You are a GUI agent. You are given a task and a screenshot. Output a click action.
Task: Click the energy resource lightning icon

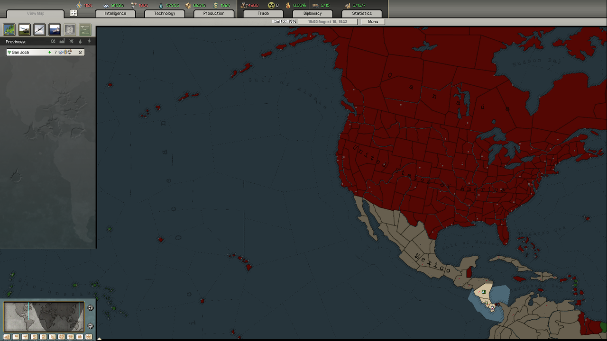(79, 5)
